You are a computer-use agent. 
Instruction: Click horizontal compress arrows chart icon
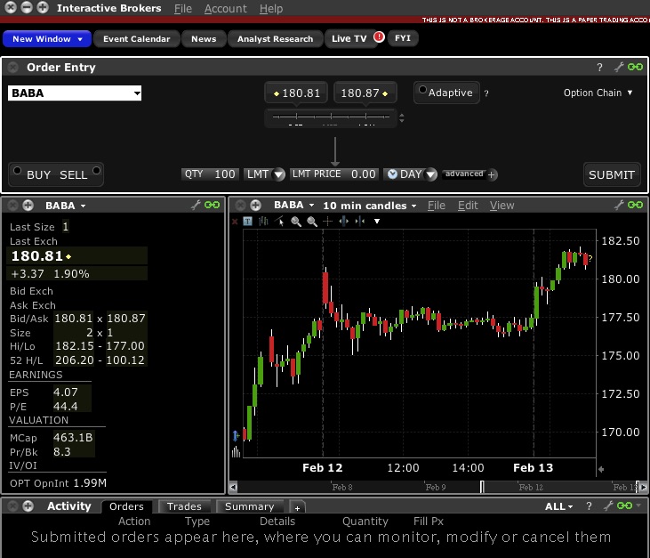360,221
